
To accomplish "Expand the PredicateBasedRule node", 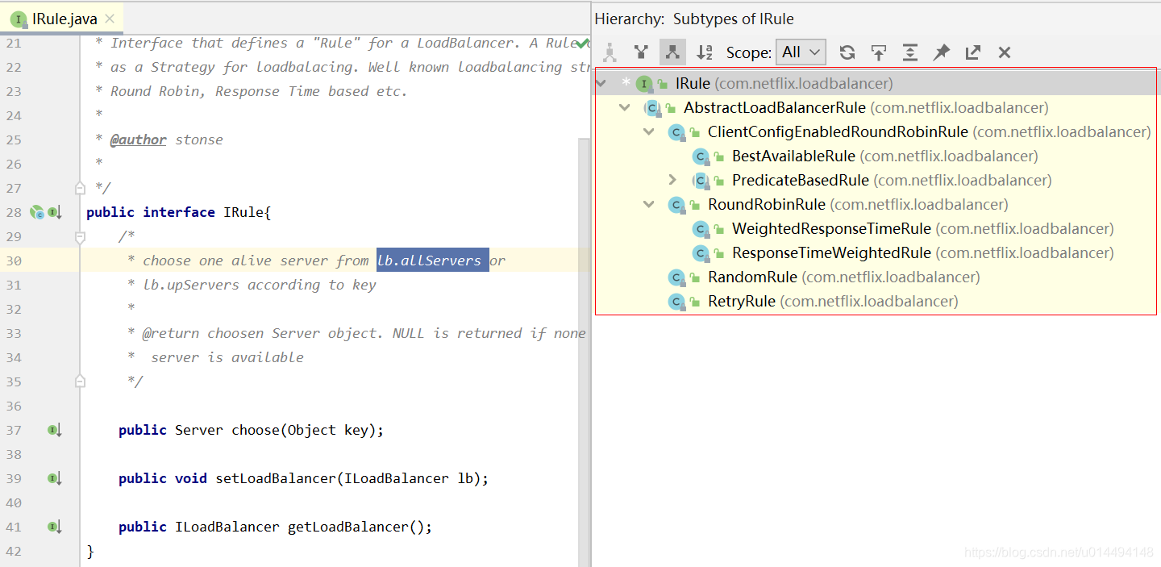I will point(673,180).
